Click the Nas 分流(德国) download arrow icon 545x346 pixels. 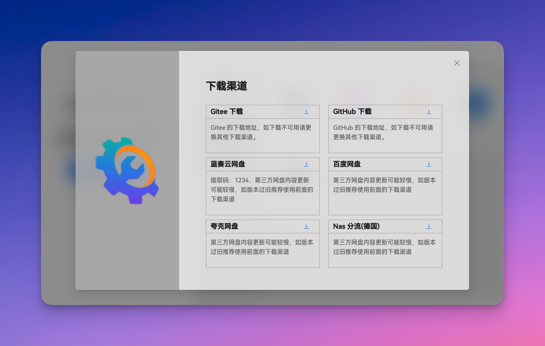pyautogui.click(x=428, y=226)
